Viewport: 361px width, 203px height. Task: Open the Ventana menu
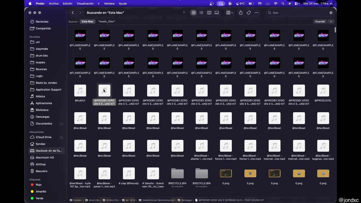tap(109, 4)
